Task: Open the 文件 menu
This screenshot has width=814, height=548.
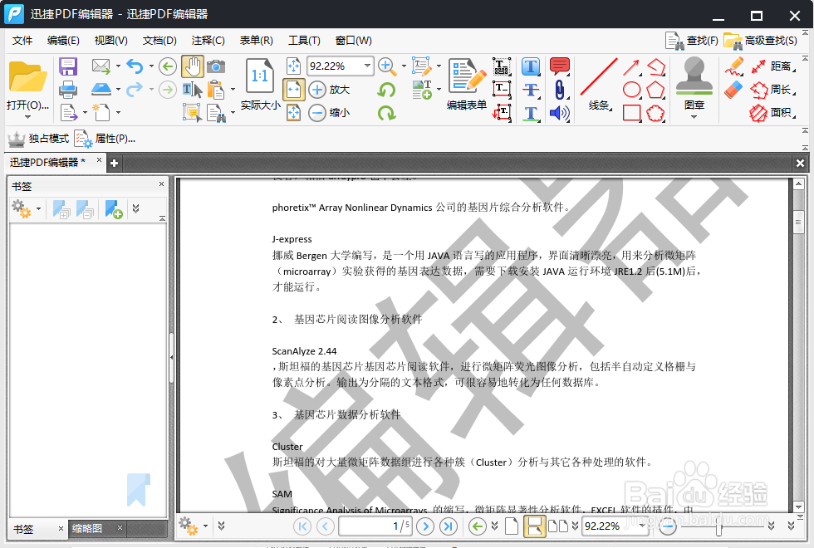Action: click(x=22, y=41)
